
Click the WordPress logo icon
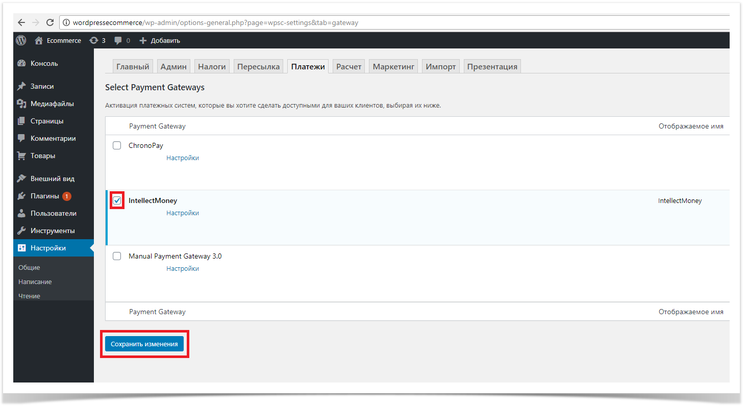[x=21, y=40]
